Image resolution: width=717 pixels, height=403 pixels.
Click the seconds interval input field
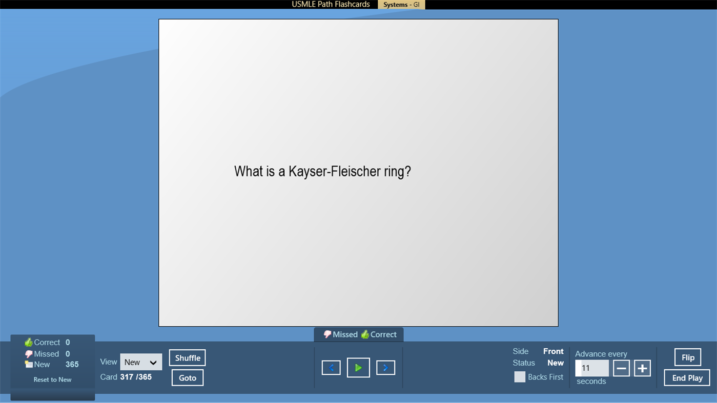pos(591,367)
